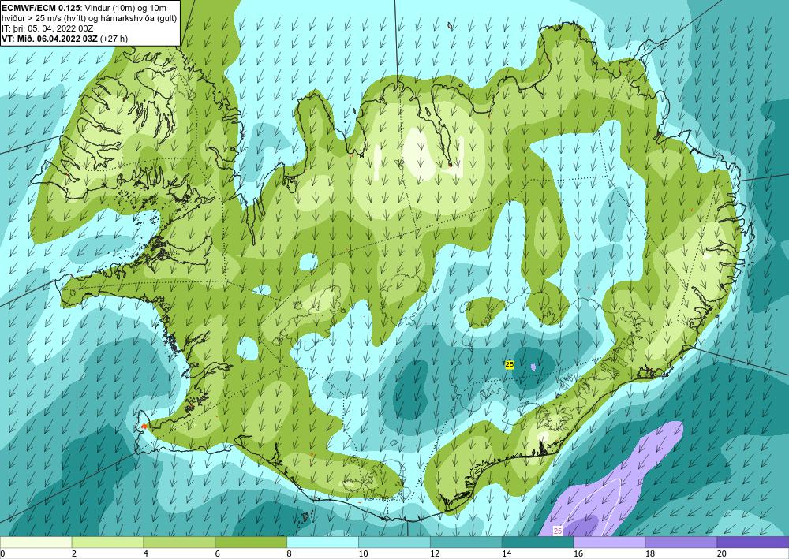Click the white '25' gust contour label

(558, 531)
